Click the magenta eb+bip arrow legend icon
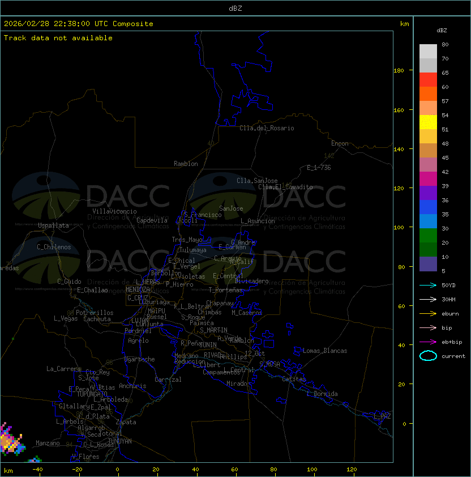471x477 pixels. 428,342
